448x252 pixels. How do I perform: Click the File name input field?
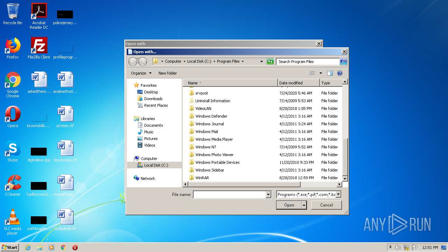click(x=229, y=195)
